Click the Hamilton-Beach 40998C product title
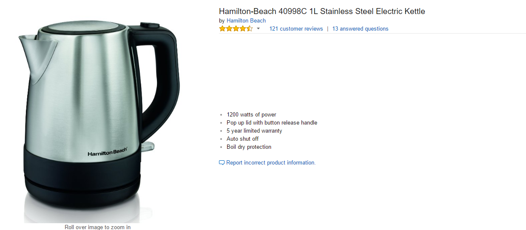 point(322,11)
